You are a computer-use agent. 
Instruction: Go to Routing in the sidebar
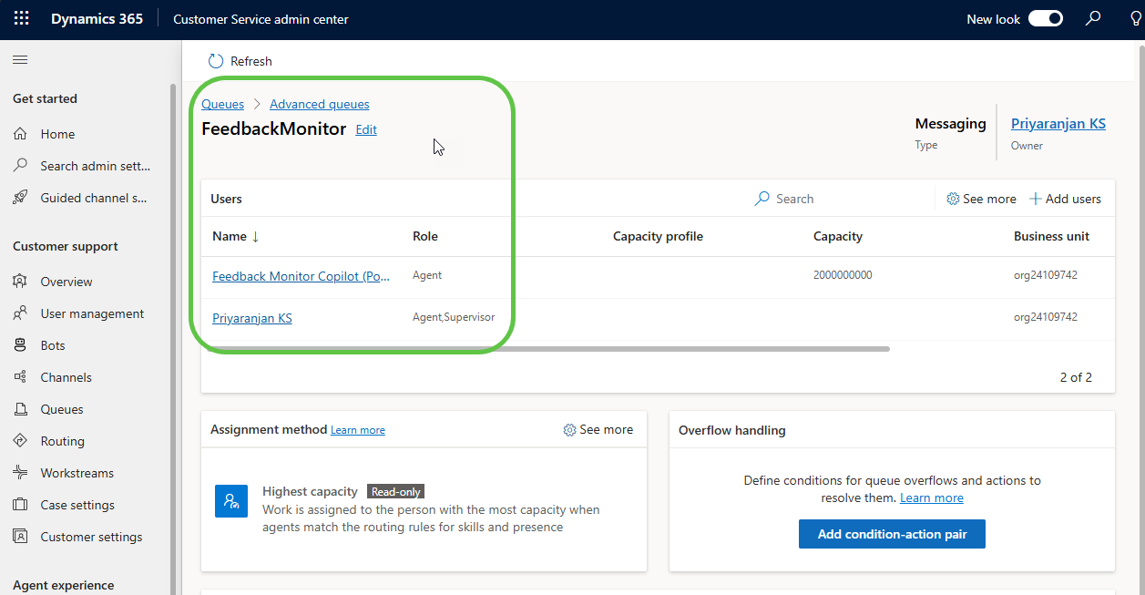pos(62,441)
